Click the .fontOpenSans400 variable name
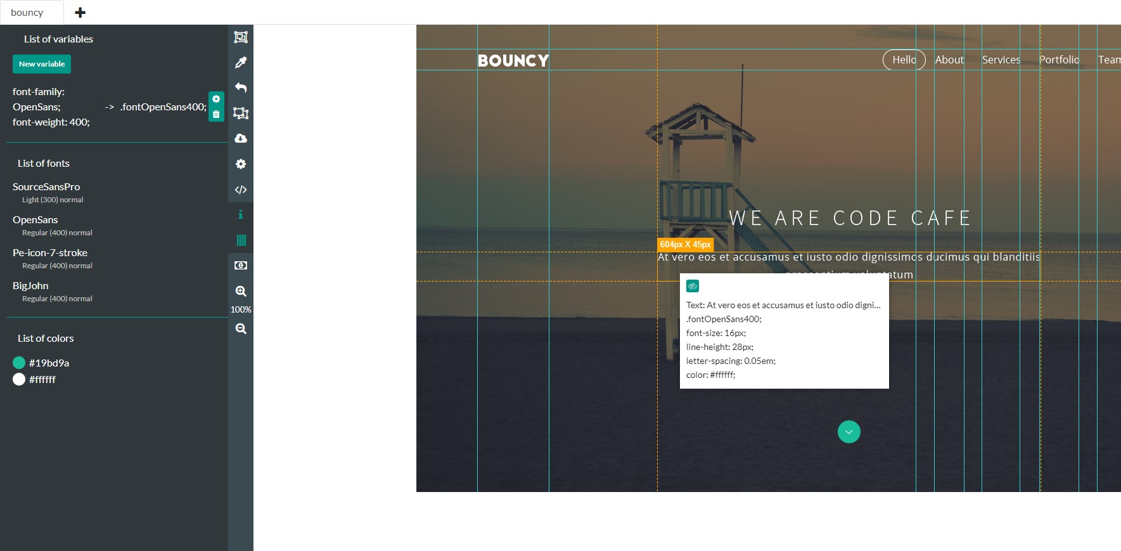 (x=163, y=107)
